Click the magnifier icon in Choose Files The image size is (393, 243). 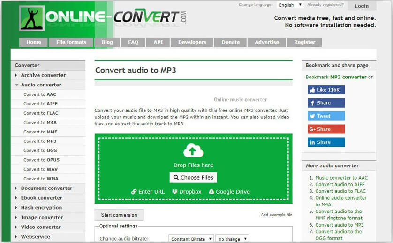click(x=176, y=177)
